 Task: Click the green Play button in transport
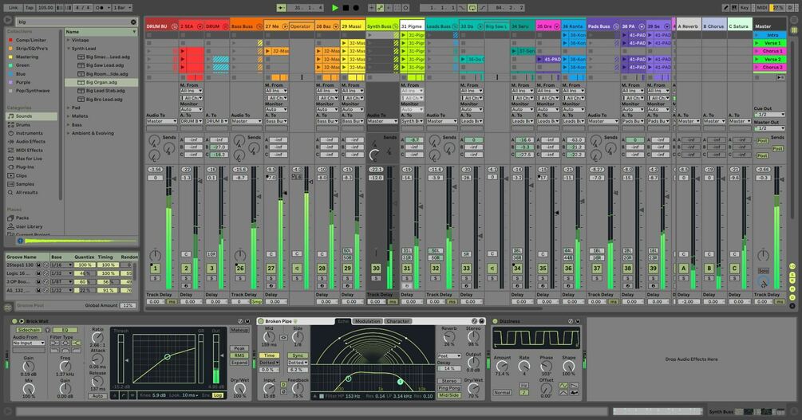[x=335, y=8]
